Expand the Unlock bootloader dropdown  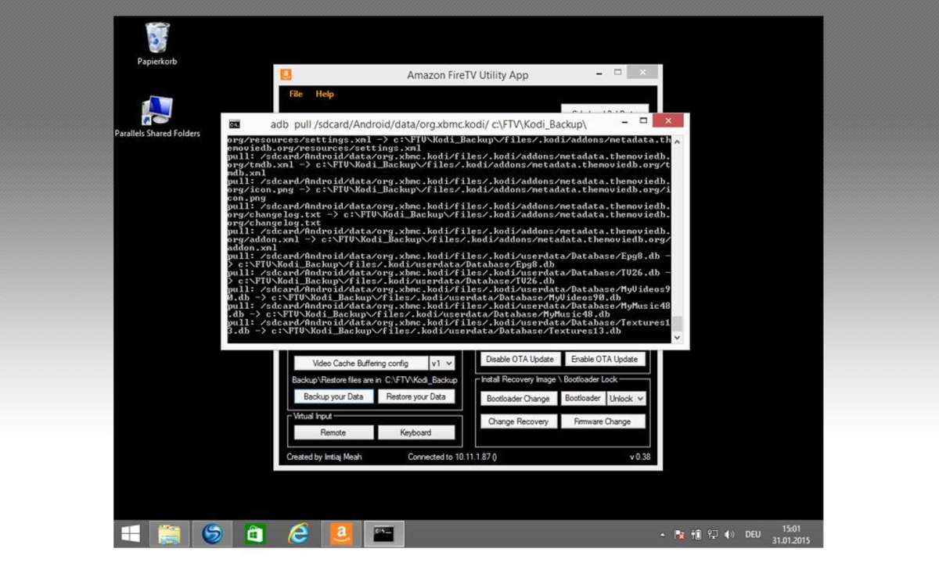tap(627, 398)
